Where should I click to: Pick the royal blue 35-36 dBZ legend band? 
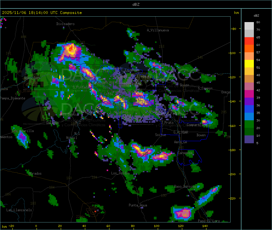coord(249,109)
